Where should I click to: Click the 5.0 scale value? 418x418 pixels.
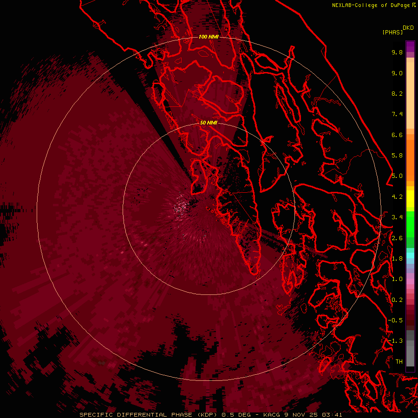click(397, 176)
